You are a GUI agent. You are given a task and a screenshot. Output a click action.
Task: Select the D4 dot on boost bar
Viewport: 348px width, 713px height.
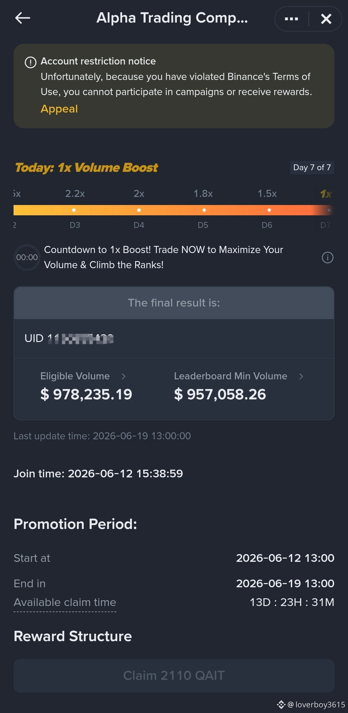(x=139, y=210)
